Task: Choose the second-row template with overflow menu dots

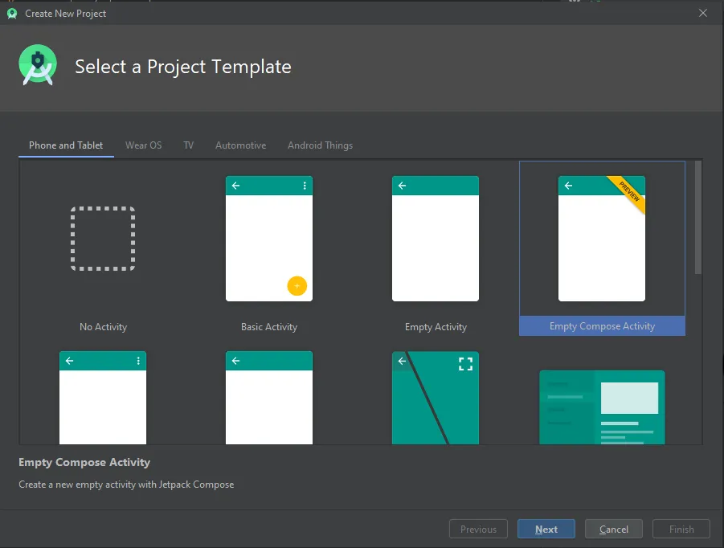Action: pyautogui.click(x=103, y=398)
